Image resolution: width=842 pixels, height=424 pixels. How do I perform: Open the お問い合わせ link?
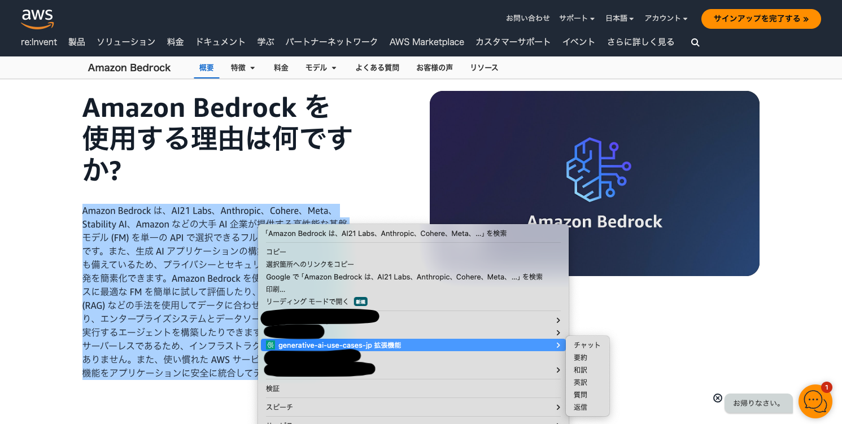[x=528, y=19]
